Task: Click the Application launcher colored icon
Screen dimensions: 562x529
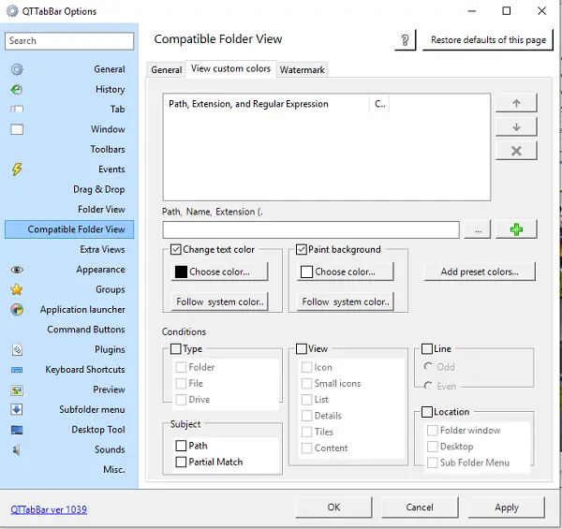Action: tap(17, 310)
